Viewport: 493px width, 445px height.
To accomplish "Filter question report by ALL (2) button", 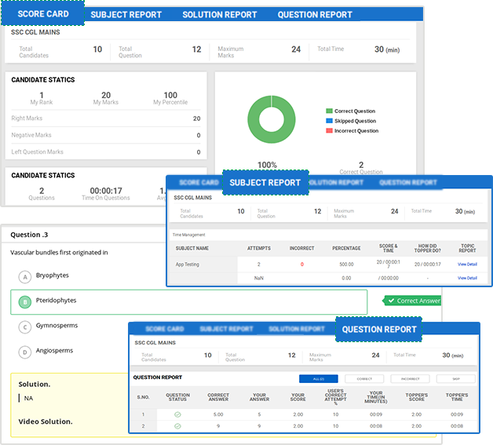I will click(x=319, y=379).
